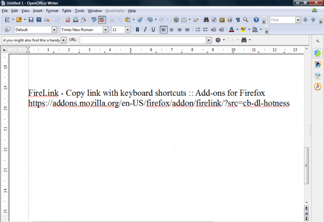Insert a table using grid icon
Viewport: 324px width, 222px height.
pyautogui.click(x=184, y=20)
